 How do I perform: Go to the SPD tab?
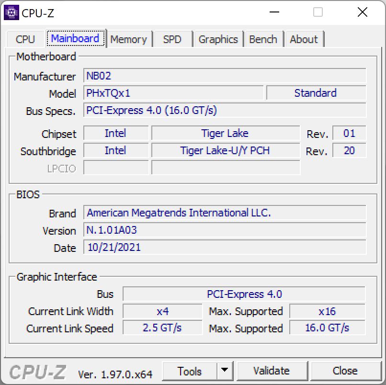(x=172, y=39)
